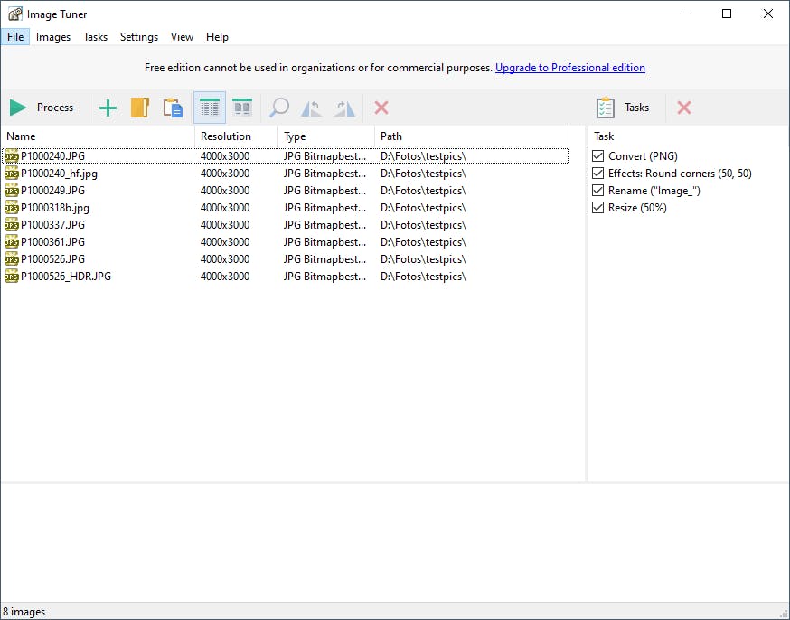Click the magnifier preview icon

tap(280, 108)
